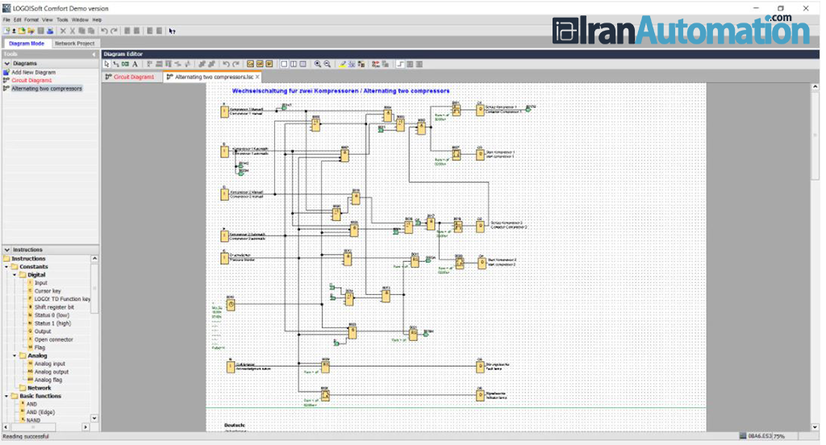Select the Analog input instruction
Screen dimensions: 826x445
(x=50, y=364)
